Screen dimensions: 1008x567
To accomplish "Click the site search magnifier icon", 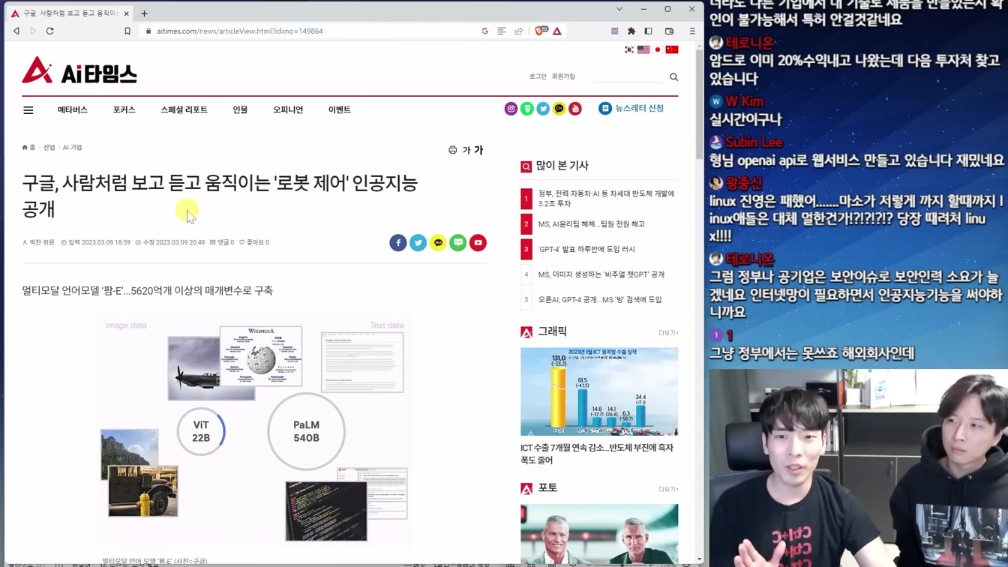I will pos(673,77).
